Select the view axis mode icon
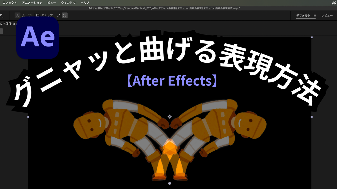 pos(29,15)
